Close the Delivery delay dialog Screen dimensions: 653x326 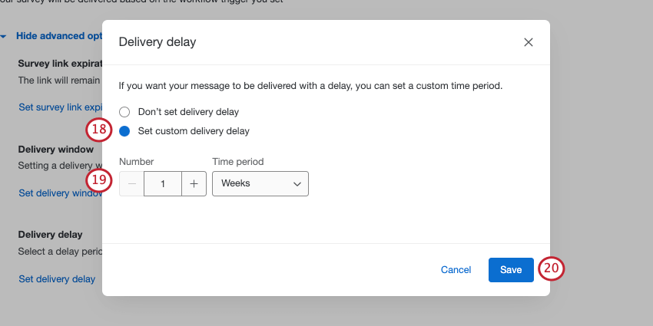[529, 42]
